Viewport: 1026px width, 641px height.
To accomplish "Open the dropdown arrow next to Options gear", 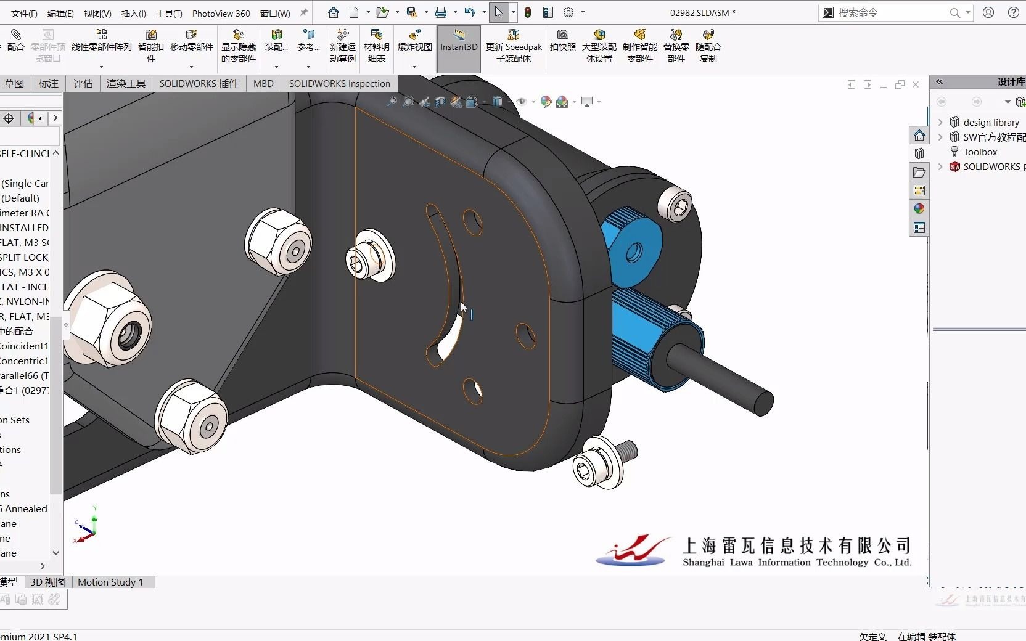I will click(583, 12).
